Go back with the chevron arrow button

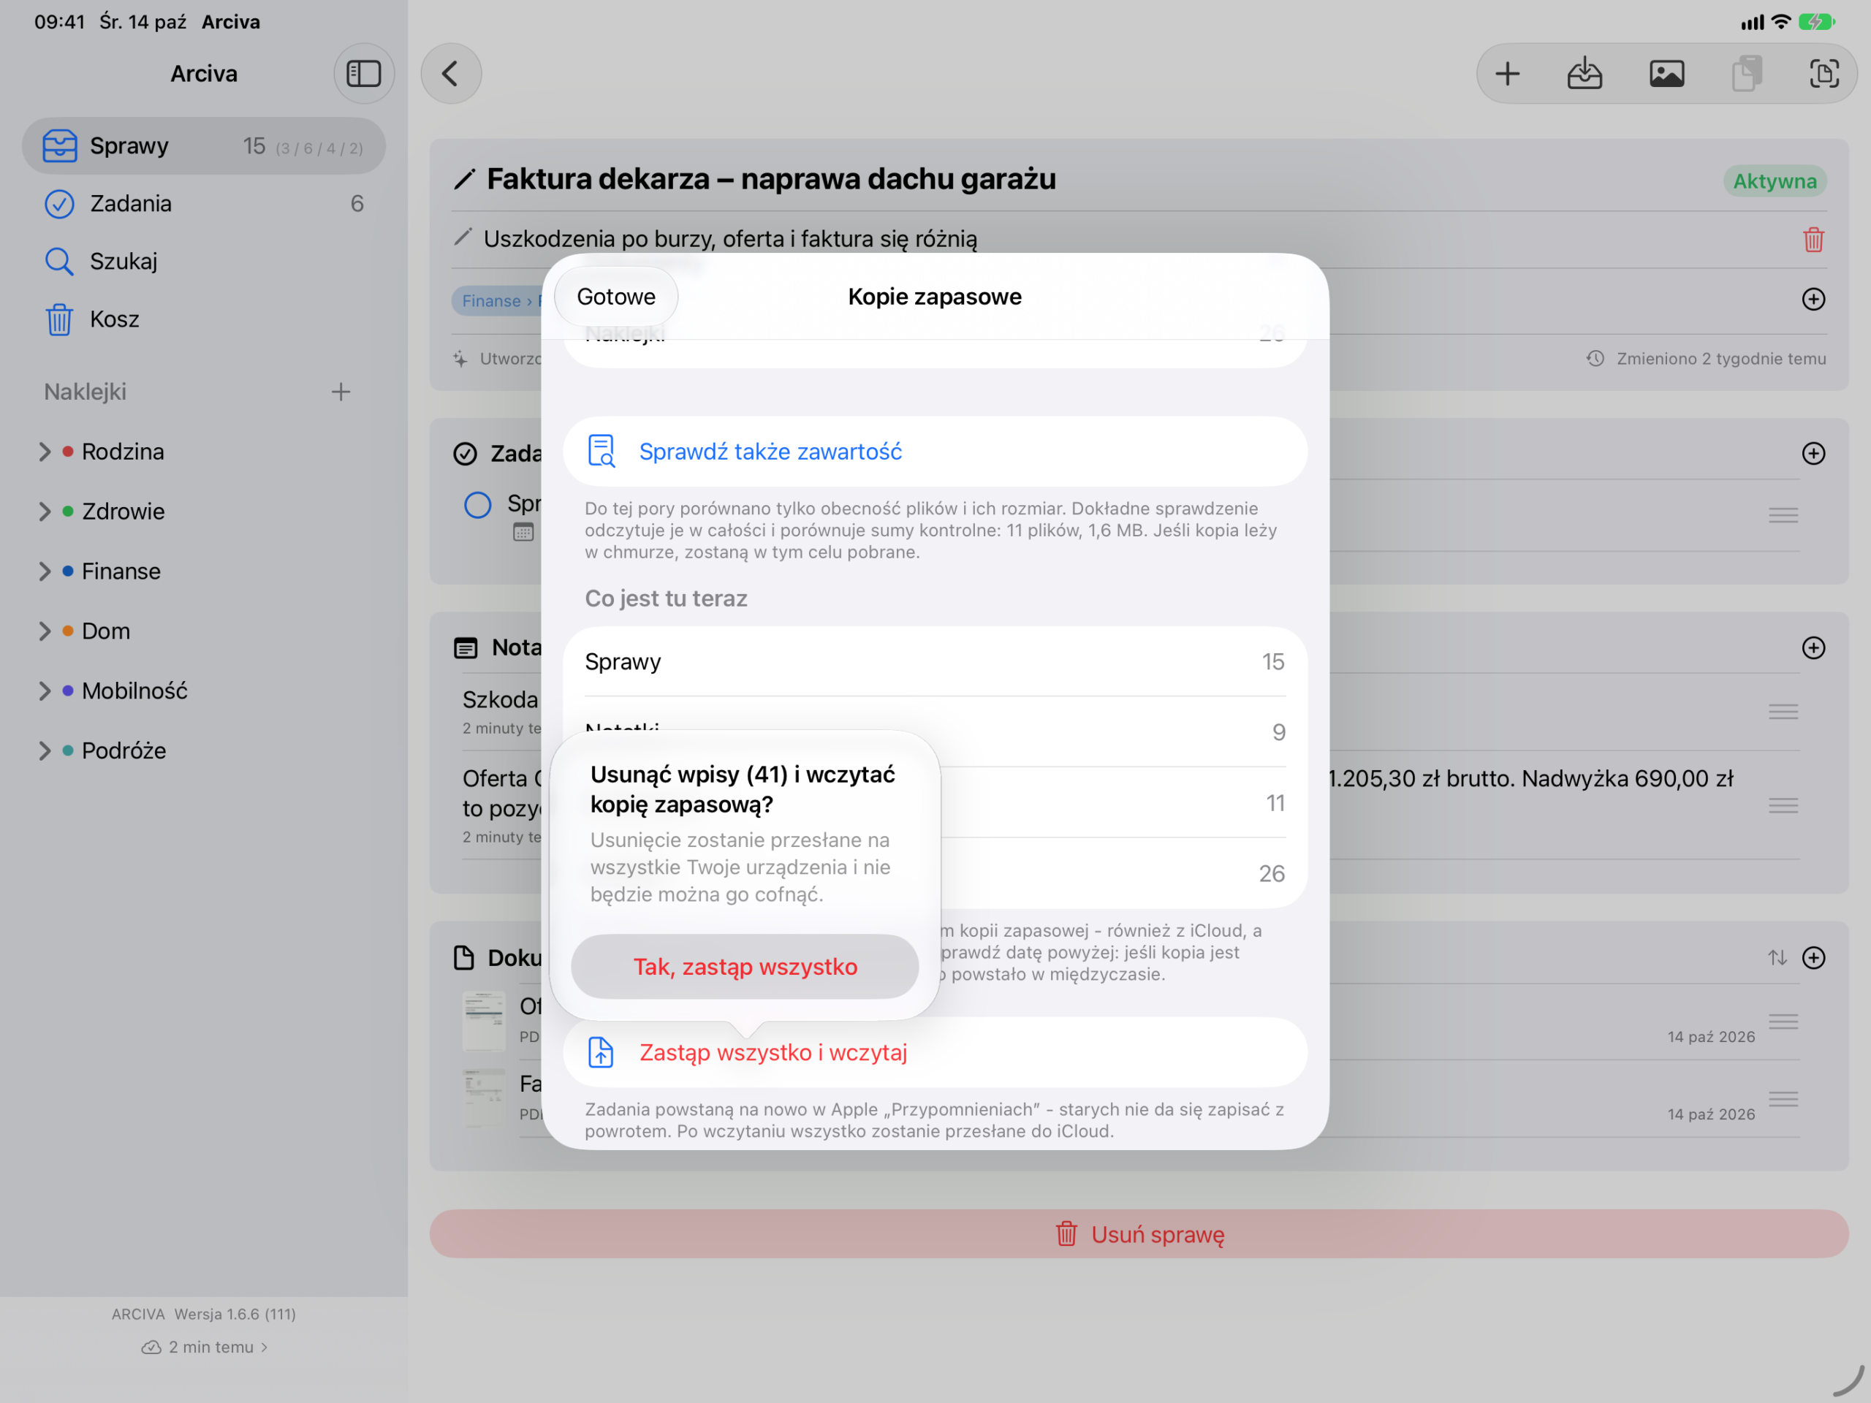point(451,74)
